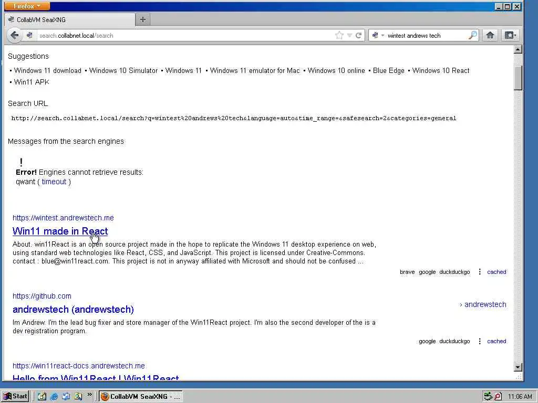Click the first Quick Launch notepad icon
The image size is (538, 403).
pyautogui.click(x=42, y=397)
